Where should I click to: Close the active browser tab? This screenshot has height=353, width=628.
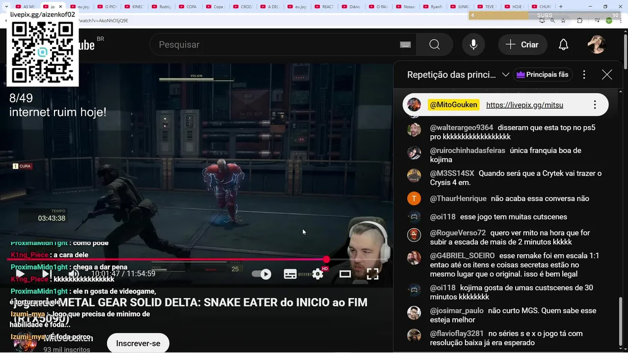tap(61, 7)
